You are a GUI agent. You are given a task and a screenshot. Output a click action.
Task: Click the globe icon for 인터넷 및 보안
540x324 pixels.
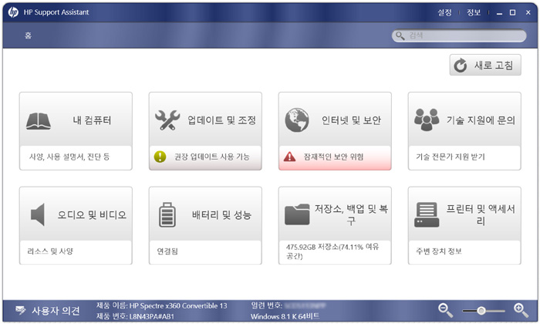tap(297, 120)
